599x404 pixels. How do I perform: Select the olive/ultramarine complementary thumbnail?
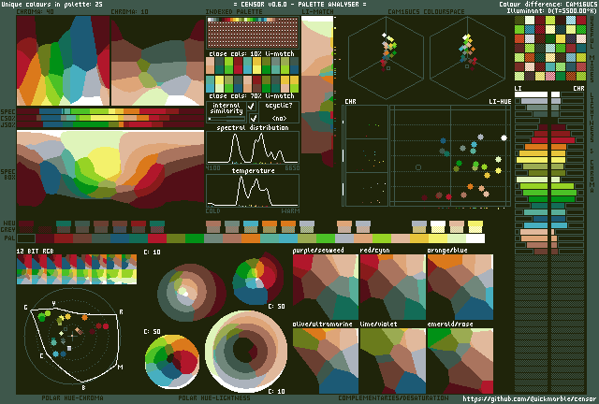coord(326,361)
